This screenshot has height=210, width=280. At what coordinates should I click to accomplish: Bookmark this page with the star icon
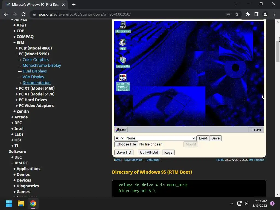237,14
